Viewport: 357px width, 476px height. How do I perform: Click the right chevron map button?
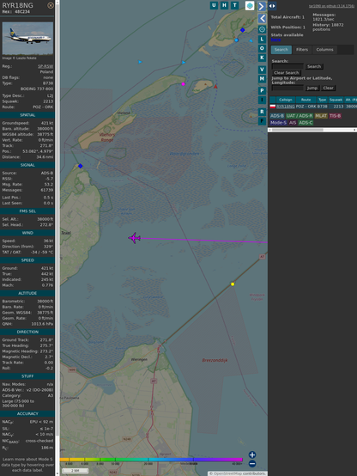[262, 6]
